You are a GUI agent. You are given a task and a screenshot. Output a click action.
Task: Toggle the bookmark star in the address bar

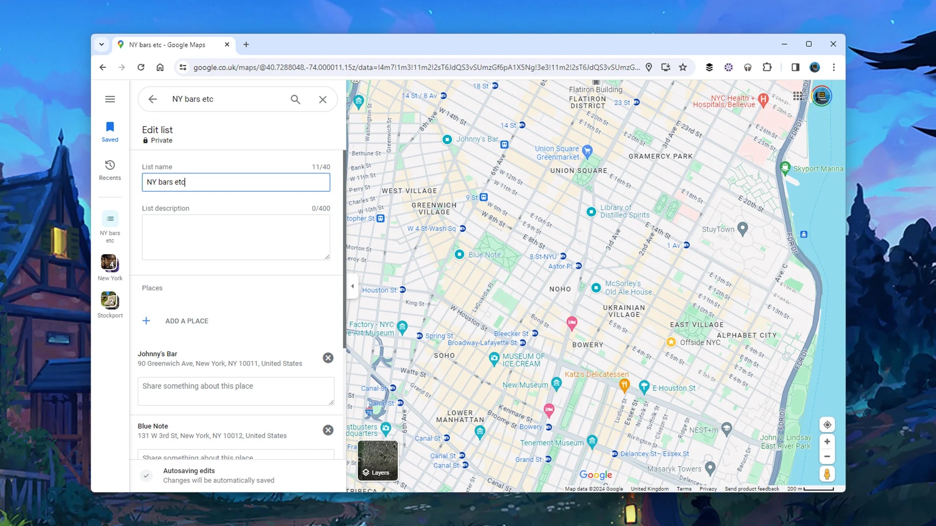683,67
